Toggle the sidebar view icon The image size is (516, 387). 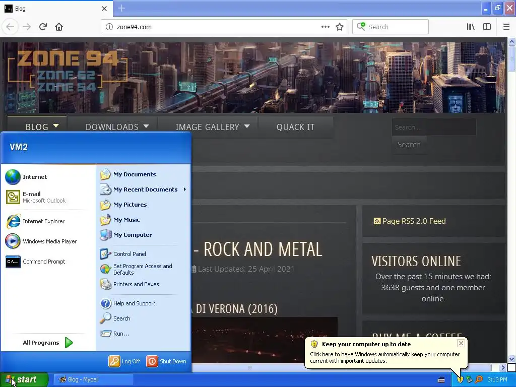point(487,27)
